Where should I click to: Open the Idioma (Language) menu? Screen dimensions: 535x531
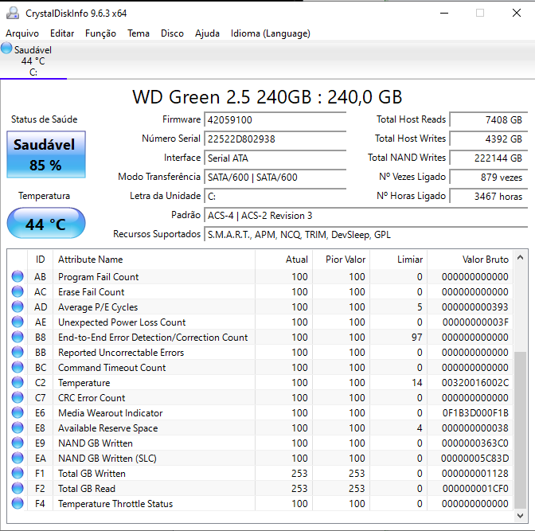coord(270,33)
